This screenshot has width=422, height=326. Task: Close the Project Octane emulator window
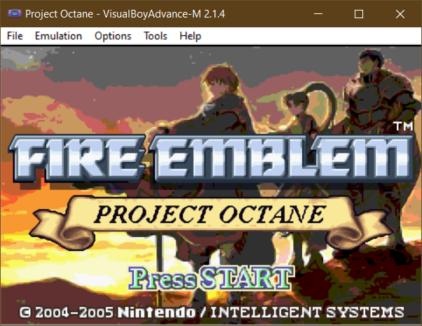point(400,14)
